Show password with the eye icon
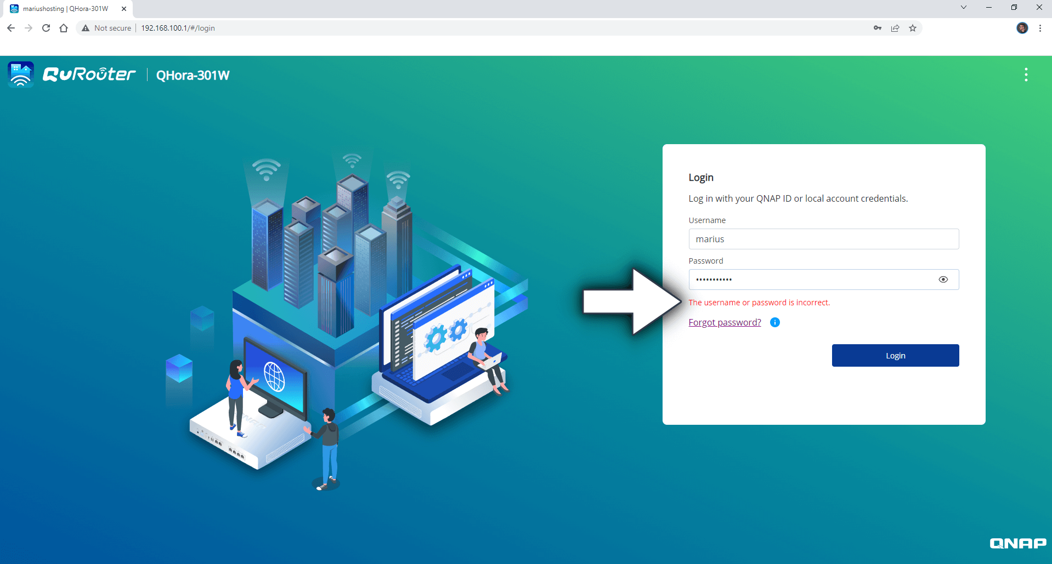This screenshot has width=1052, height=564. pos(943,280)
